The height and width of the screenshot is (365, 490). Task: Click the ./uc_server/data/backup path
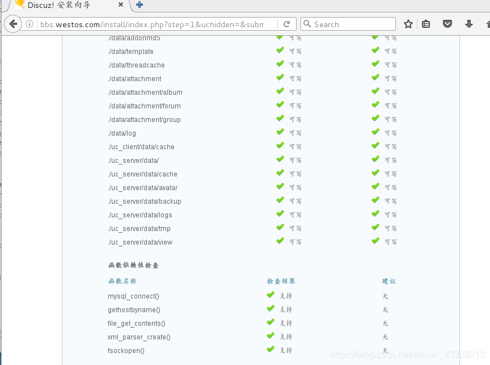click(x=145, y=202)
